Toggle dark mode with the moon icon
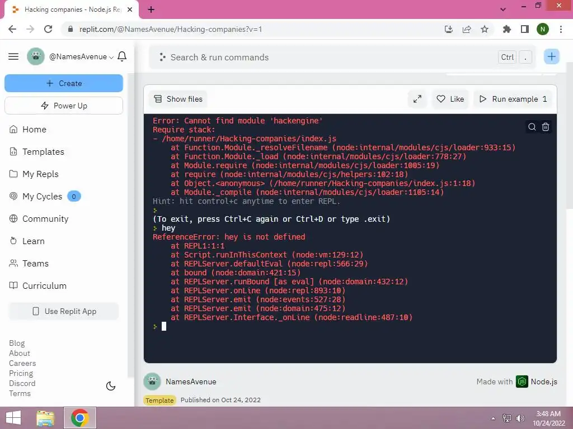 111,386
